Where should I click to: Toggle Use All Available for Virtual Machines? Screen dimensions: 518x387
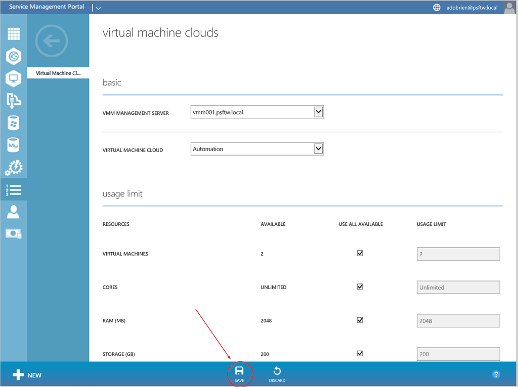360,253
